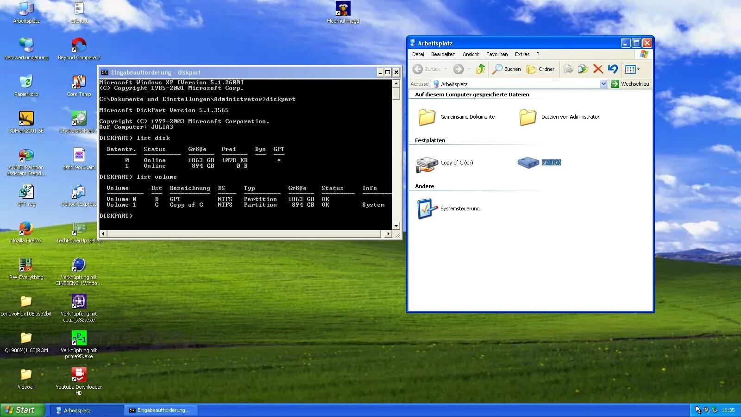Select the Videoall folder on desktop

click(x=26, y=379)
